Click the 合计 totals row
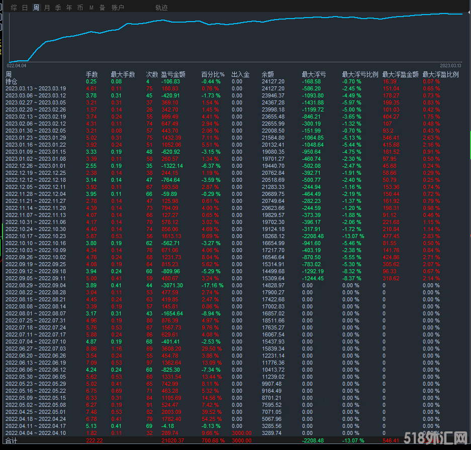The height and width of the screenshot is (450, 471). (12, 440)
